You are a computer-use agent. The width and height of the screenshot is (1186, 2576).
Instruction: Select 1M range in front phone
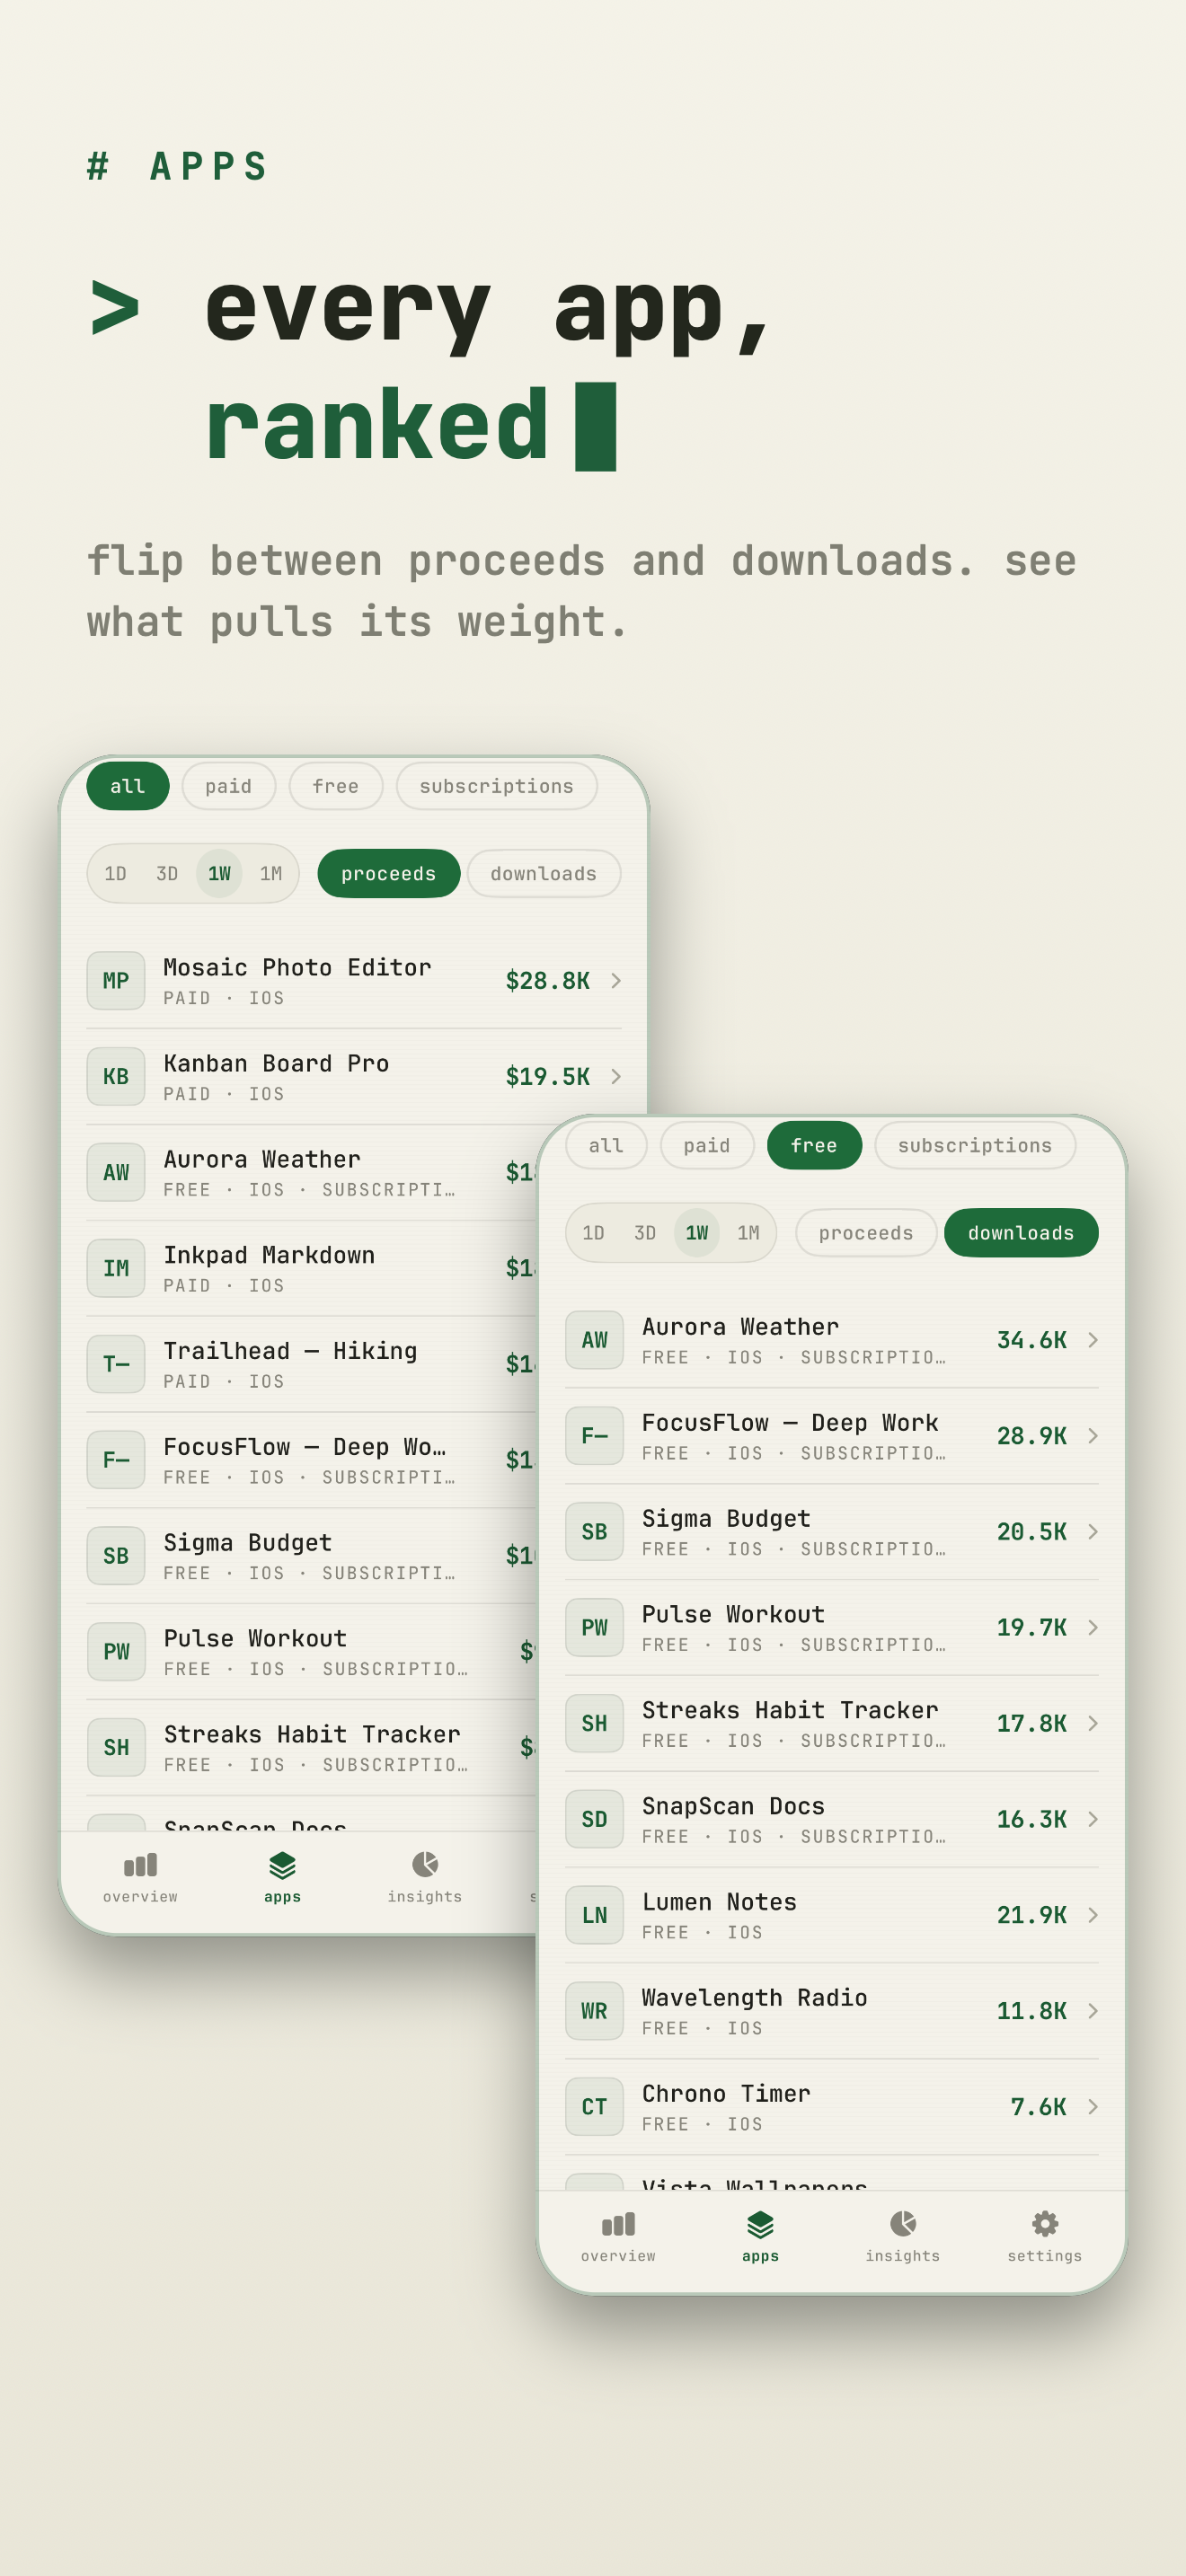pos(749,1233)
